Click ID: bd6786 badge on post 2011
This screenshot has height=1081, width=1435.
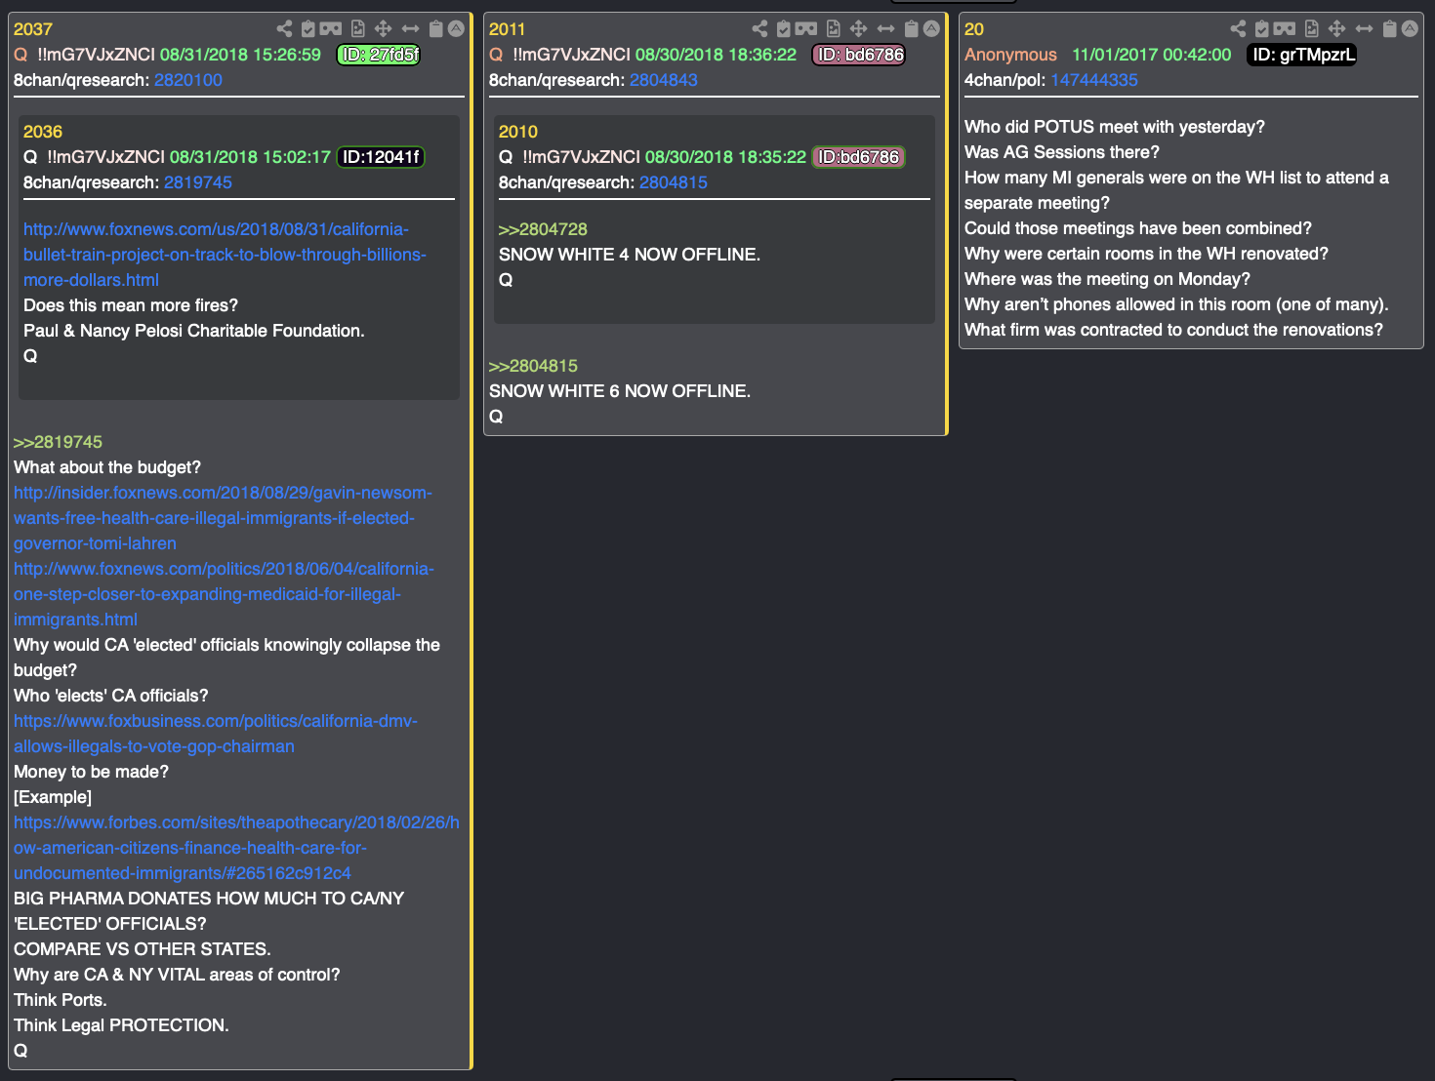pos(859,55)
